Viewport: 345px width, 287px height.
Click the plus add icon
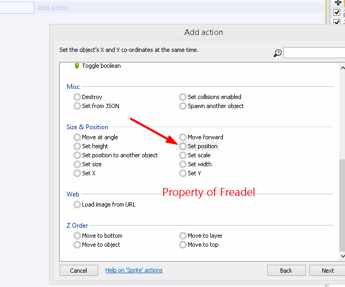pos(338,3)
